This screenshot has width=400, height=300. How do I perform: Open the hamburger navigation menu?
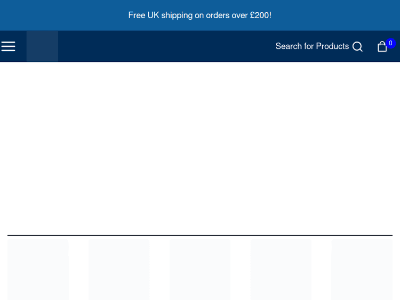click(8, 46)
